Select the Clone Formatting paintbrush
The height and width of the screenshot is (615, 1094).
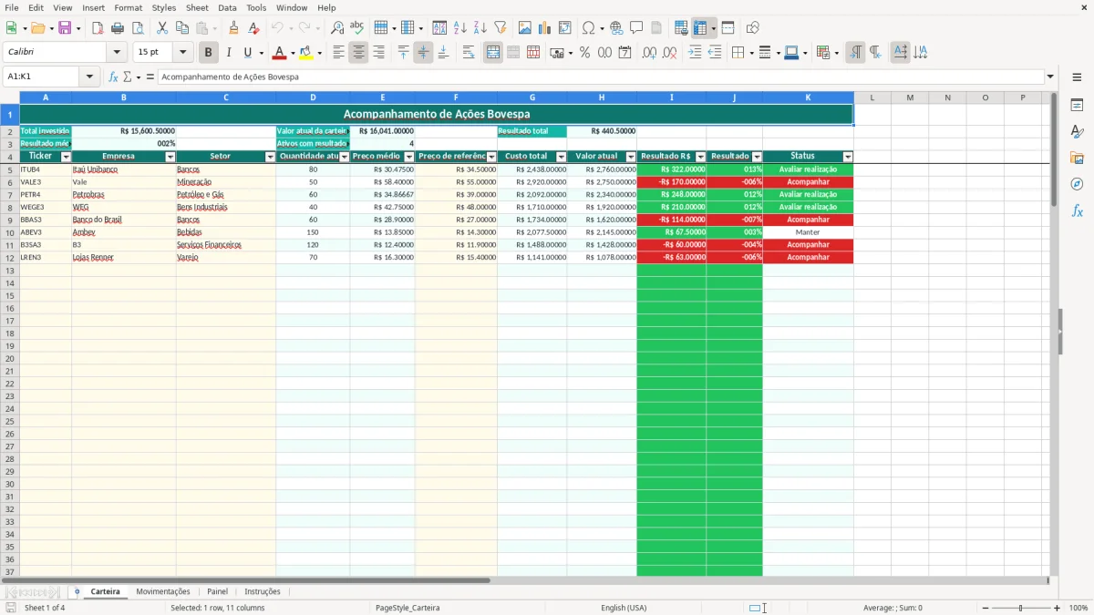(233, 28)
